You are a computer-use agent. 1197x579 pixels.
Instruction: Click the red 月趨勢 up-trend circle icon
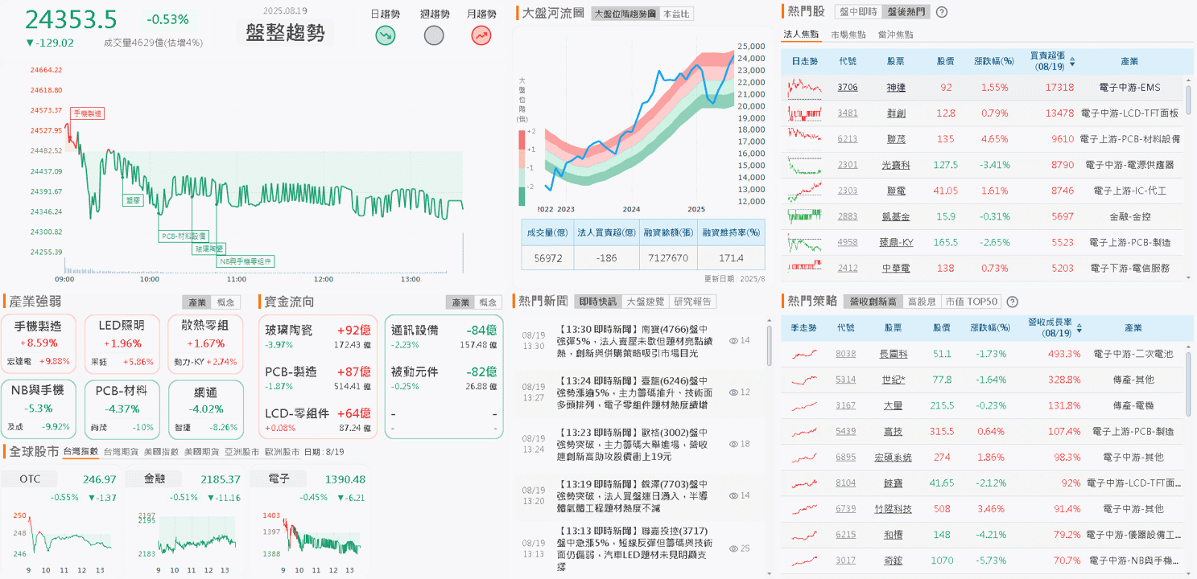pos(481,35)
